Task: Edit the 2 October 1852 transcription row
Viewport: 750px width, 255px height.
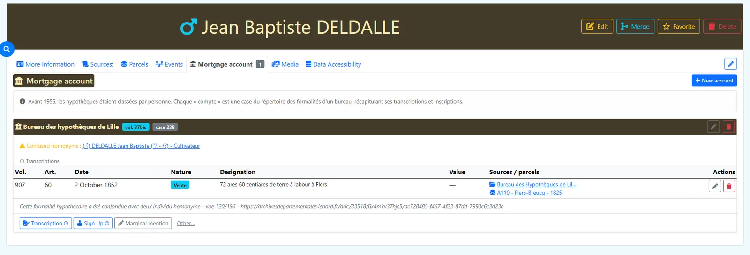Action: click(715, 186)
